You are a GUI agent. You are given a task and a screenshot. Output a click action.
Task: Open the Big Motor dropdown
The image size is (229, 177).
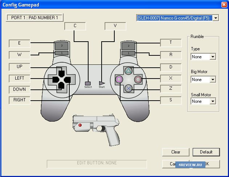tap(213, 80)
